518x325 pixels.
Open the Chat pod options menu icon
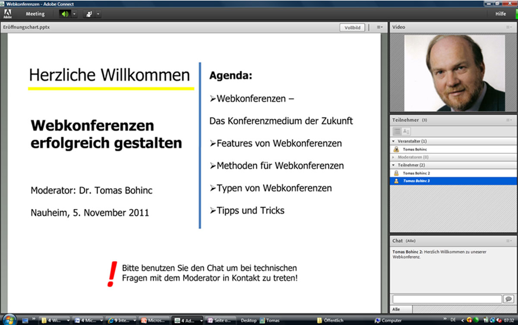coord(509,240)
